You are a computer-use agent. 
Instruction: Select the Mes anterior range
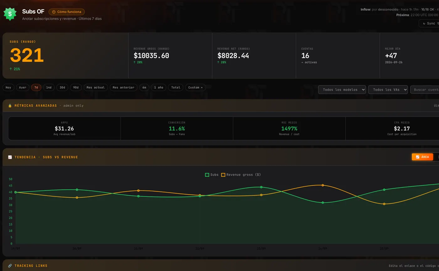pyautogui.click(x=124, y=87)
